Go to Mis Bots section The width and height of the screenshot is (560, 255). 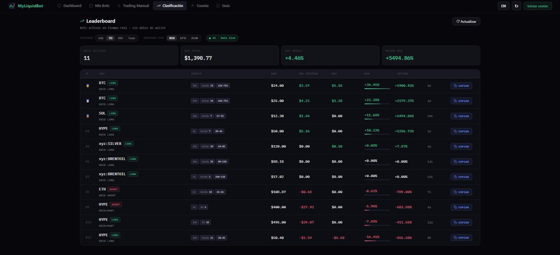99,6
